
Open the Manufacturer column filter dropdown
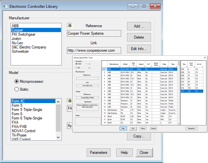point(119,67)
